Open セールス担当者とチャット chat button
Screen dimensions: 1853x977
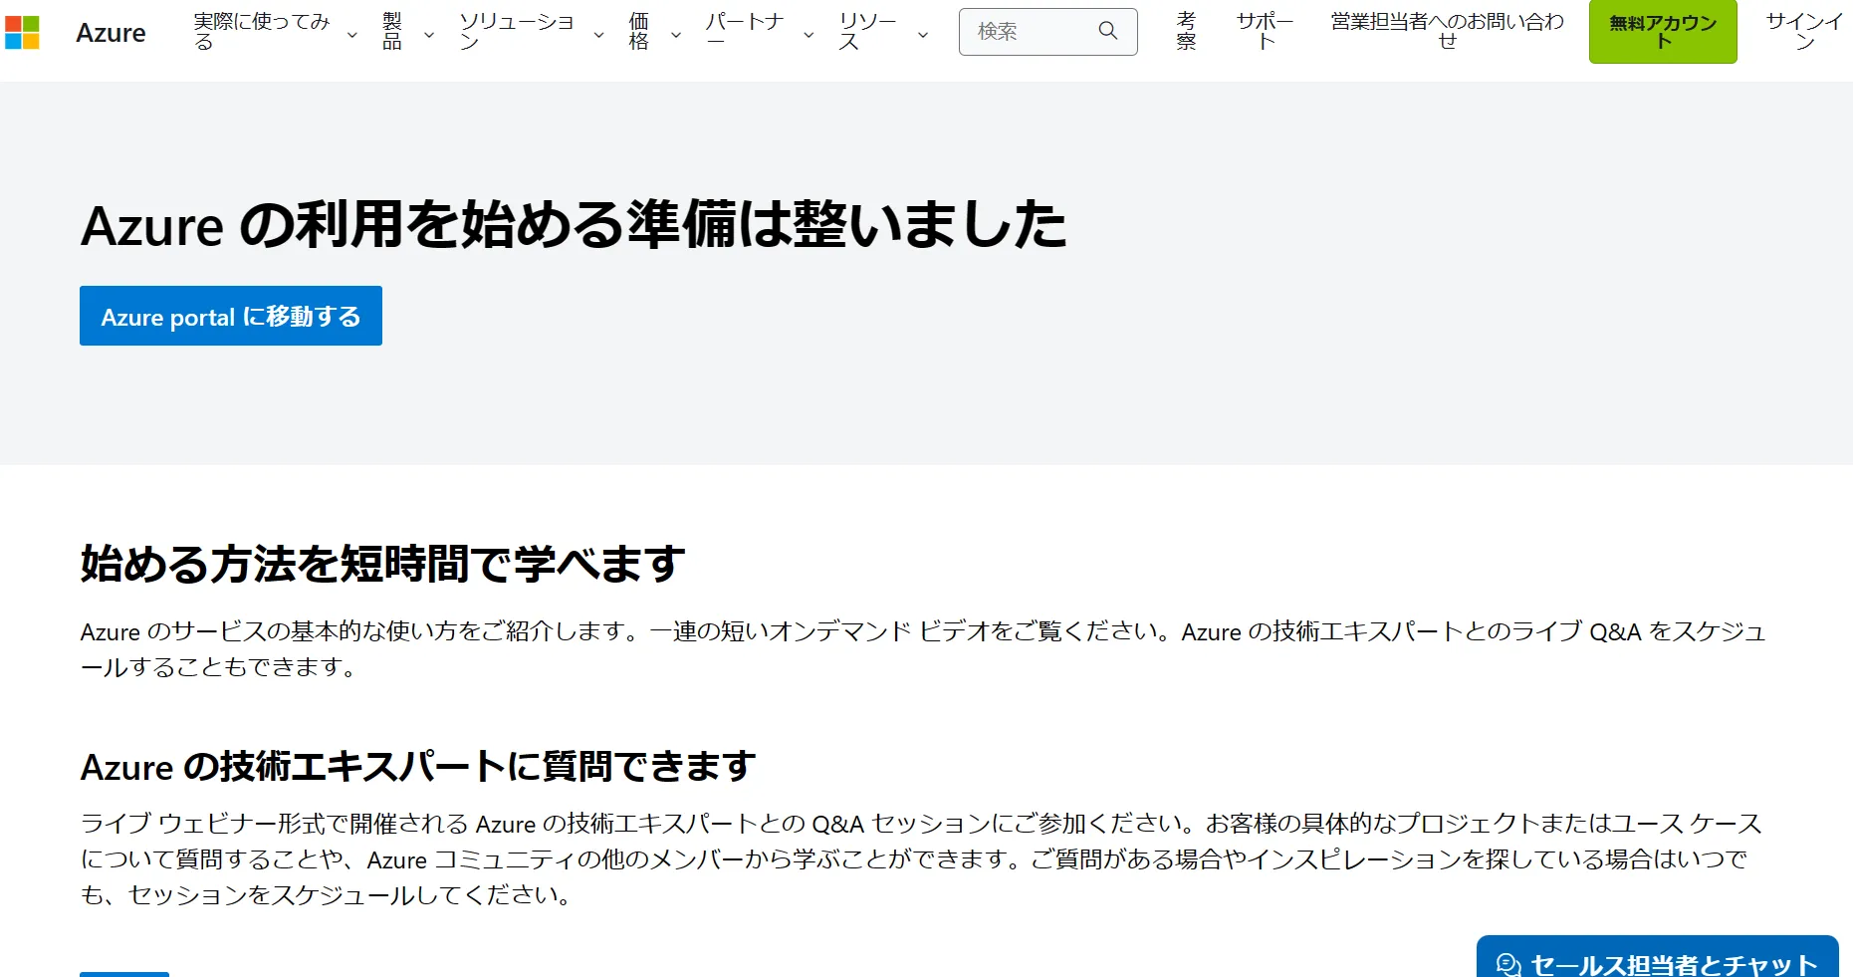(x=1657, y=957)
